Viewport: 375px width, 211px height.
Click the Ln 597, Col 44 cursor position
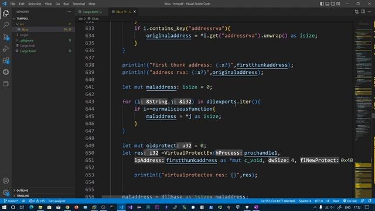pos(278,201)
